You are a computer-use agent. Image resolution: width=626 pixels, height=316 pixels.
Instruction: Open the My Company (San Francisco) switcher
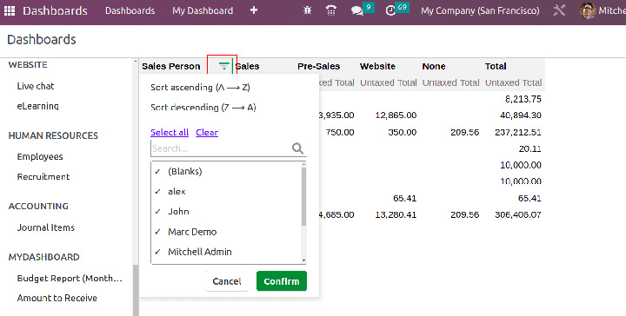[480, 10]
